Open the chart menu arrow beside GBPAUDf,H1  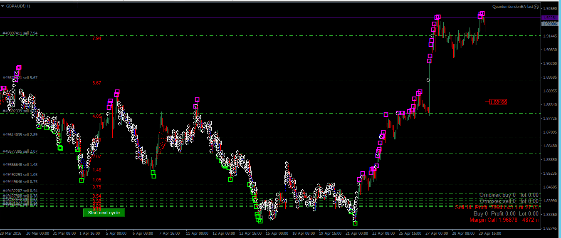click(x=2, y=6)
